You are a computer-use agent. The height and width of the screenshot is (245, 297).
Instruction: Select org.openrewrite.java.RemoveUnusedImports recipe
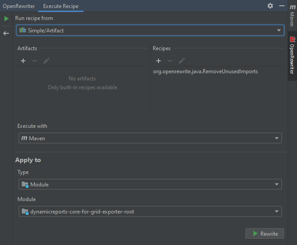206,71
